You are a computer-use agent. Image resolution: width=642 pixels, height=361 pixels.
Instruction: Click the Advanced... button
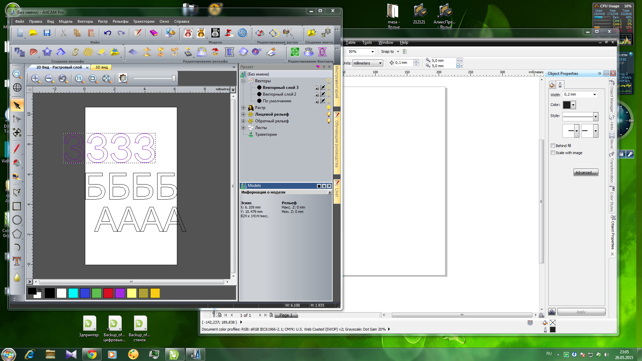585,172
